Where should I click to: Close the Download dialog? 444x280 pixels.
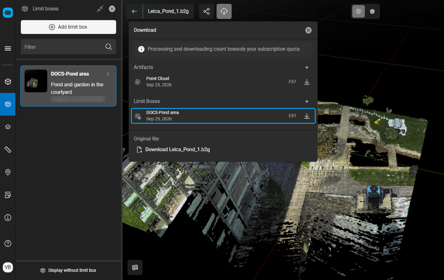point(308,30)
